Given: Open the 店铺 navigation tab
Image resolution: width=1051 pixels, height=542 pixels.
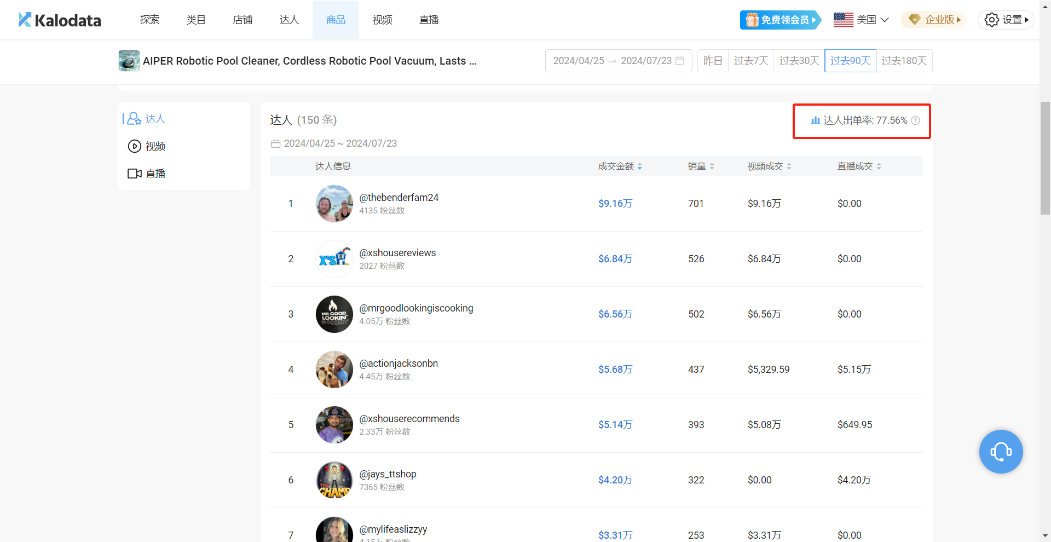Looking at the screenshot, I should pyautogui.click(x=242, y=20).
